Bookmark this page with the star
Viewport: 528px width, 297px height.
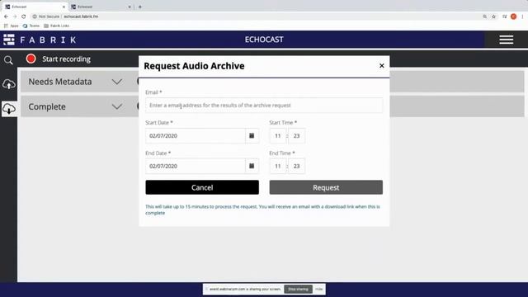click(493, 16)
